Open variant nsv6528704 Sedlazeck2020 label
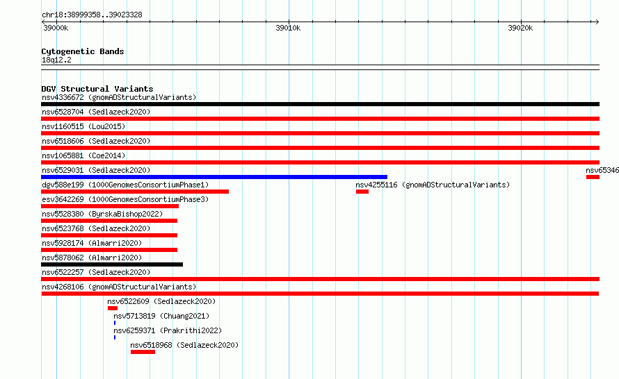 coord(96,112)
